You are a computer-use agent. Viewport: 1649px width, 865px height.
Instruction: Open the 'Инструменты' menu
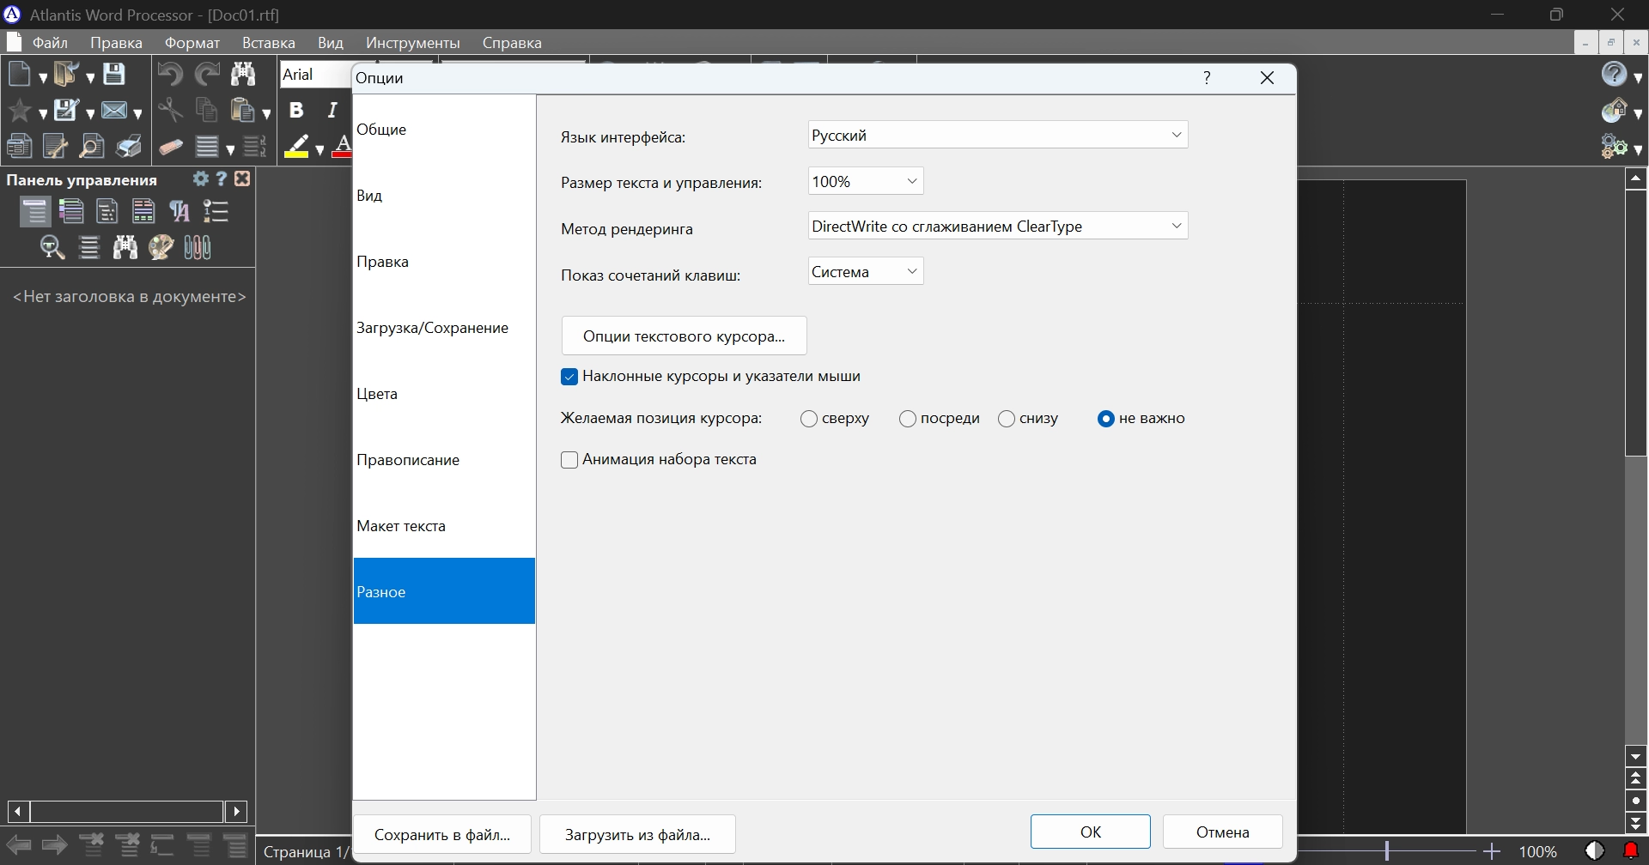tap(412, 43)
